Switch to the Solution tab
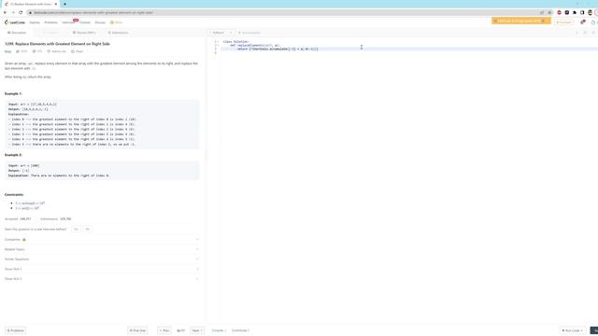This screenshot has height=336, width=598. [x=50, y=33]
